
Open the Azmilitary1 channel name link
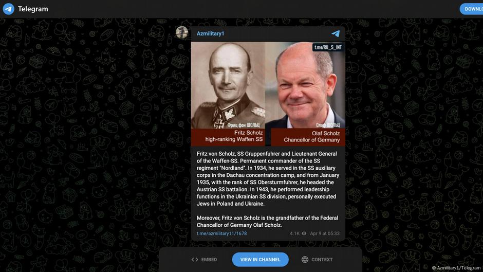click(210, 33)
